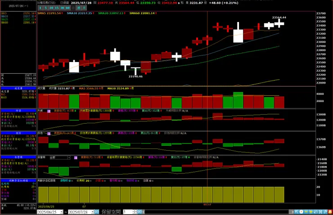
Task: Click the clock icon in bottom toolbar
Action: pos(301,212)
